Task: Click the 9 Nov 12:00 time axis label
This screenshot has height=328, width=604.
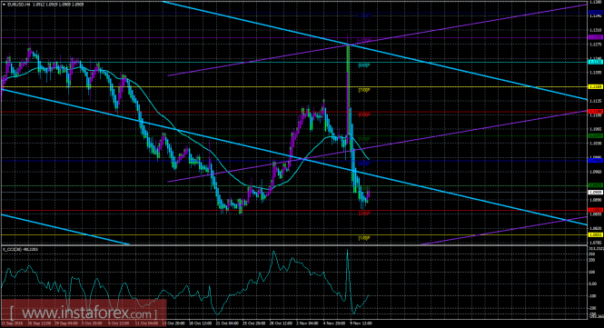Action: point(361,323)
